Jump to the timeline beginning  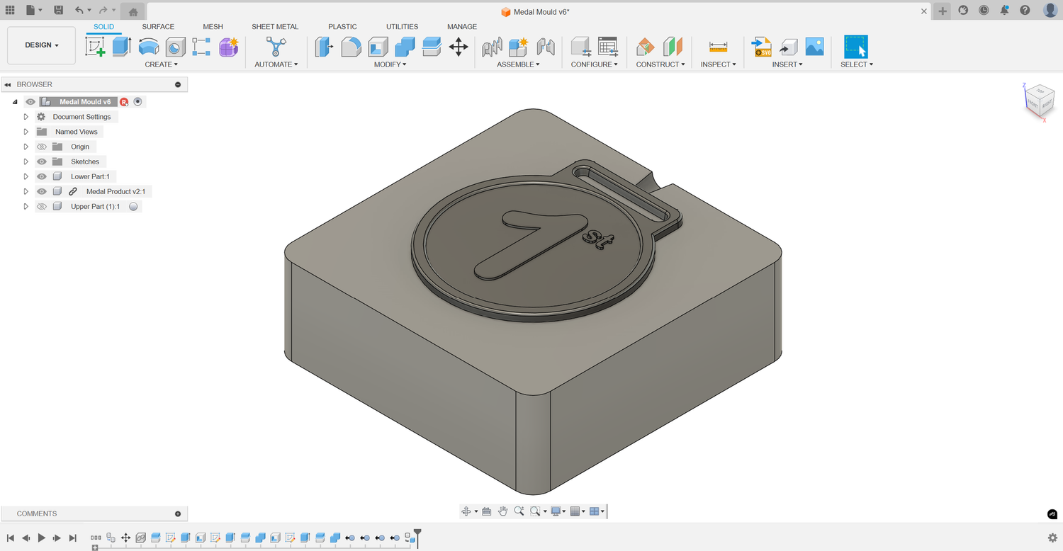pos(11,538)
